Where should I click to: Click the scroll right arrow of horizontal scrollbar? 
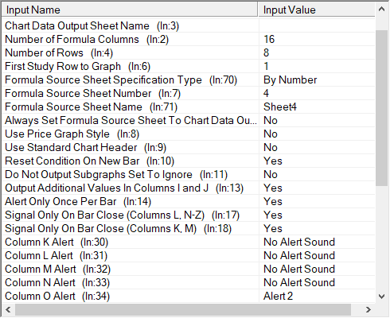point(368,309)
